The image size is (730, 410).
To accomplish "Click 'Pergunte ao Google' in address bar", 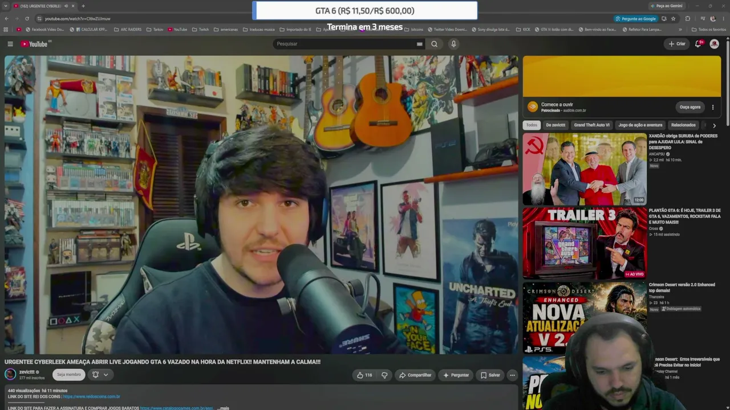I will coord(636,19).
